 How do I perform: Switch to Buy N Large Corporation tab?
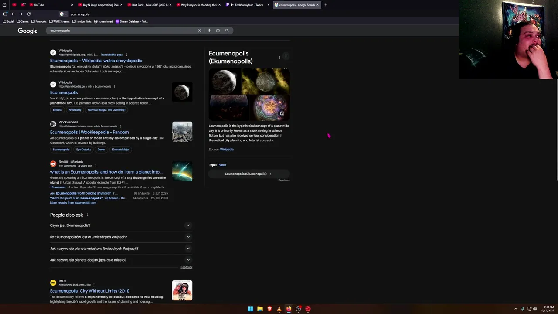pos(101,5)
